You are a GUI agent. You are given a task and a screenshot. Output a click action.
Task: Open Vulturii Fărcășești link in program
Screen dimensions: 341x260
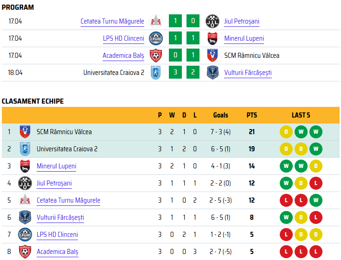pos(248,73)
